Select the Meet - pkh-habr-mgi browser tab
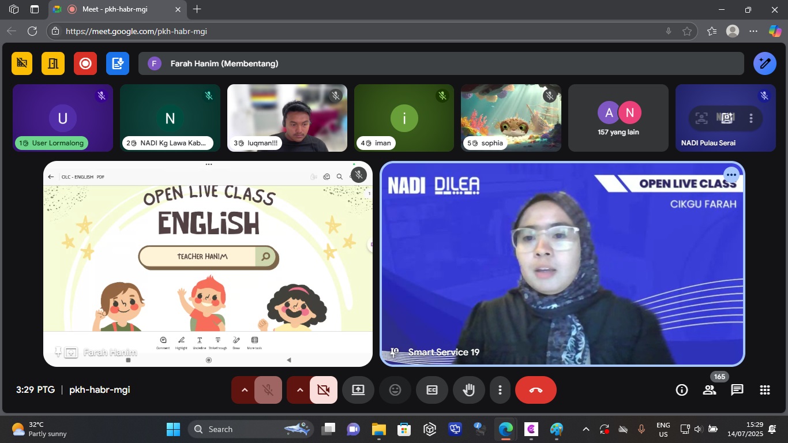The height and width of the screenshot is (443, 788). [115, 9]
